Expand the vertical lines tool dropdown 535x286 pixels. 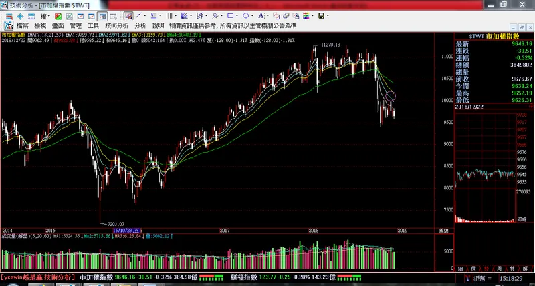coord(175,15)
